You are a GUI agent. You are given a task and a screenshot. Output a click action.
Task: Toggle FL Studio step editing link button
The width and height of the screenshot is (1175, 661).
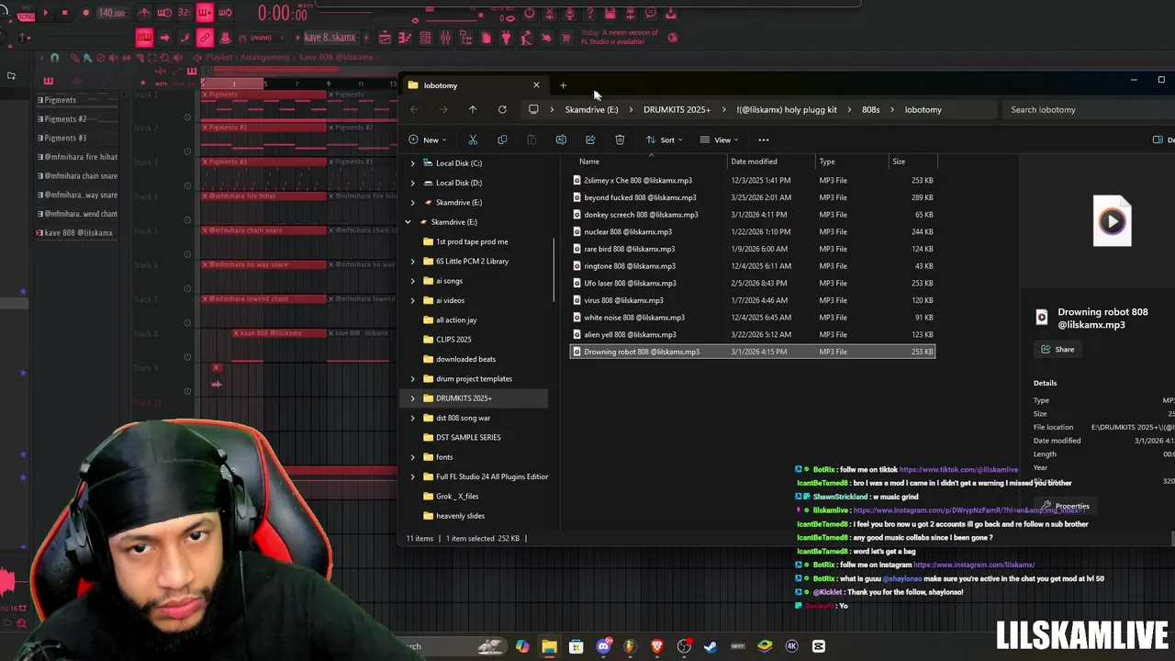tap(205, 38)
